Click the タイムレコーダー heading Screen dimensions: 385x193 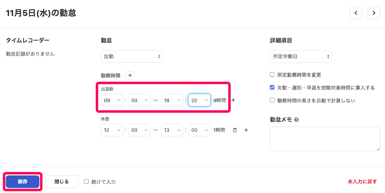coord(27,40)
